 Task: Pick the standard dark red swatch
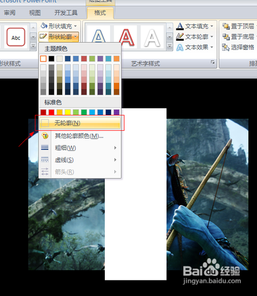[x=43, y=112]
